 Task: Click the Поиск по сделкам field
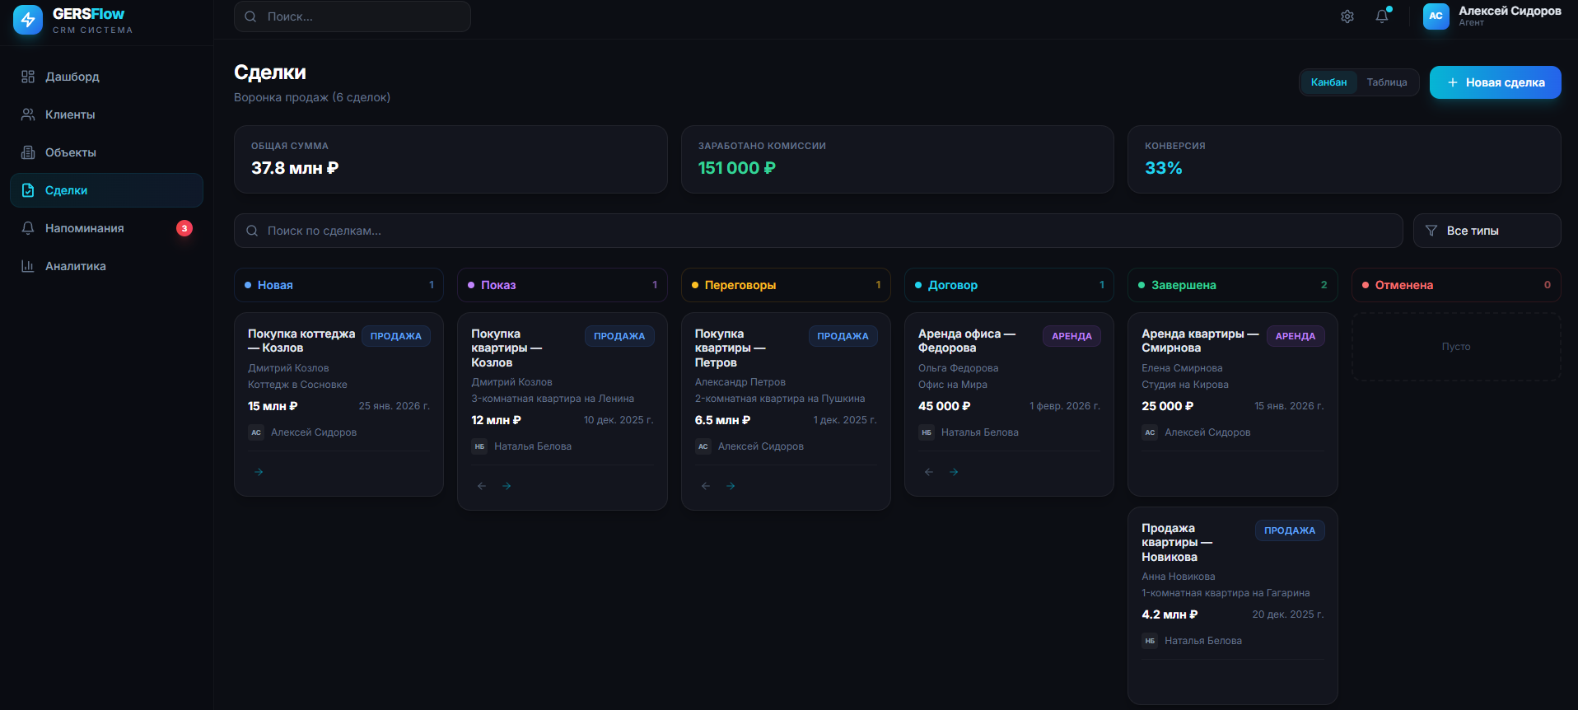818,231
